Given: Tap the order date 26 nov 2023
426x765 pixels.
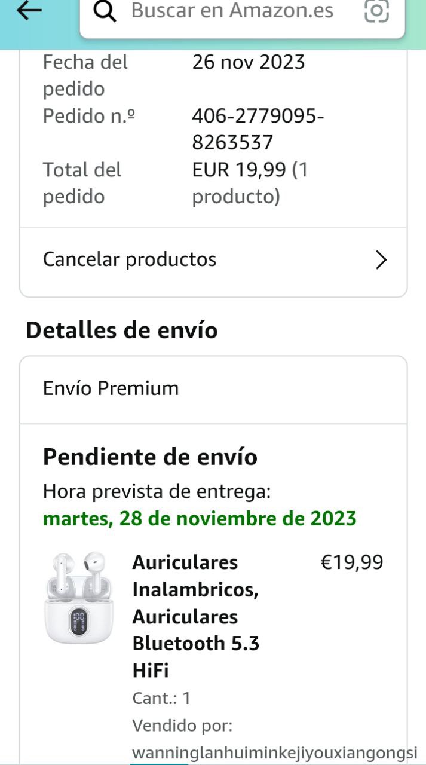Looking at the screenshot, I should (249, 62).
